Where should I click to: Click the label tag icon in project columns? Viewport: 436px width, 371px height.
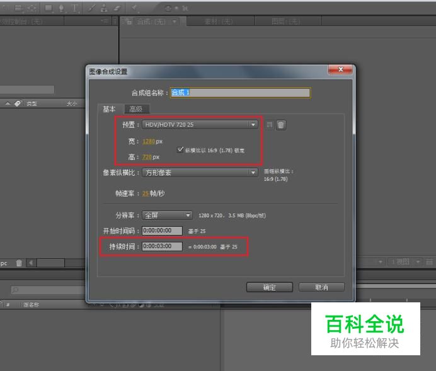[18, 103]
